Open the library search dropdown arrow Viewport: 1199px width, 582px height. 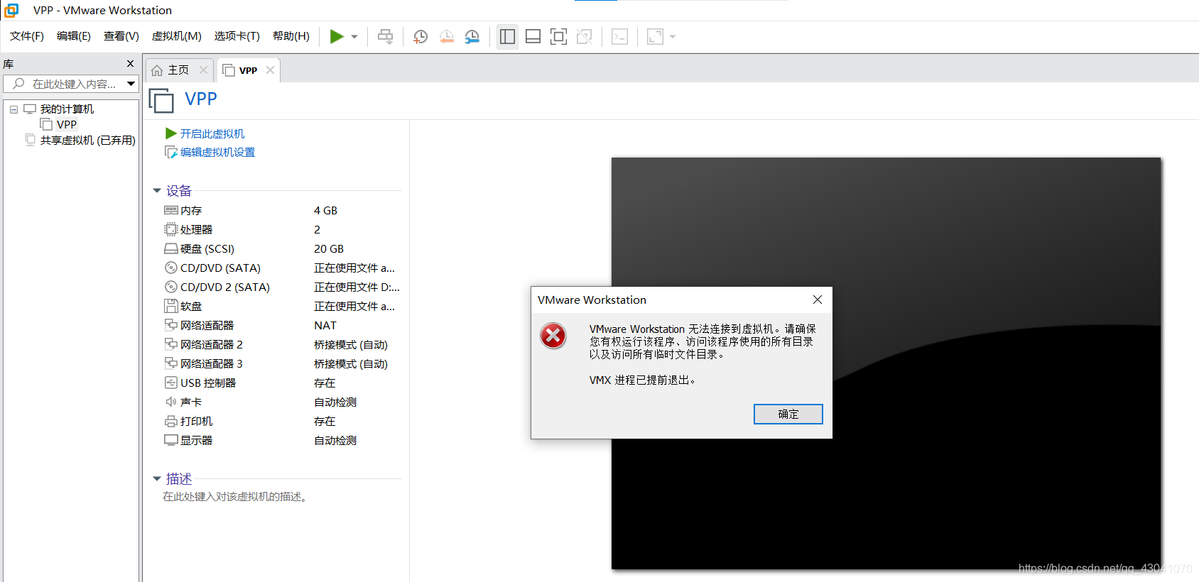click(x=131, y=84)
